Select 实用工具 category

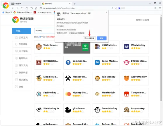(22, 37)
